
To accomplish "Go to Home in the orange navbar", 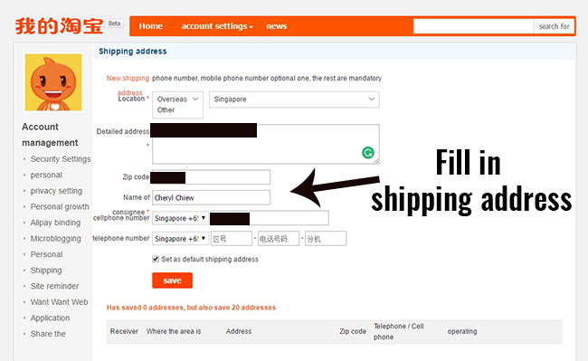I will pos(151,26).
